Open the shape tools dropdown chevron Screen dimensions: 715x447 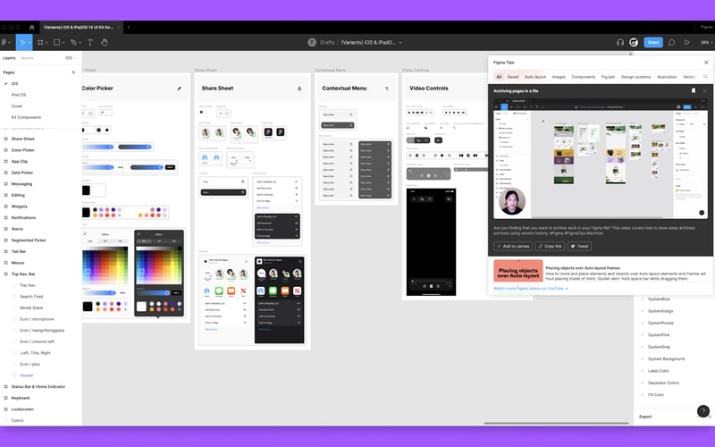(x=63, y=42)
